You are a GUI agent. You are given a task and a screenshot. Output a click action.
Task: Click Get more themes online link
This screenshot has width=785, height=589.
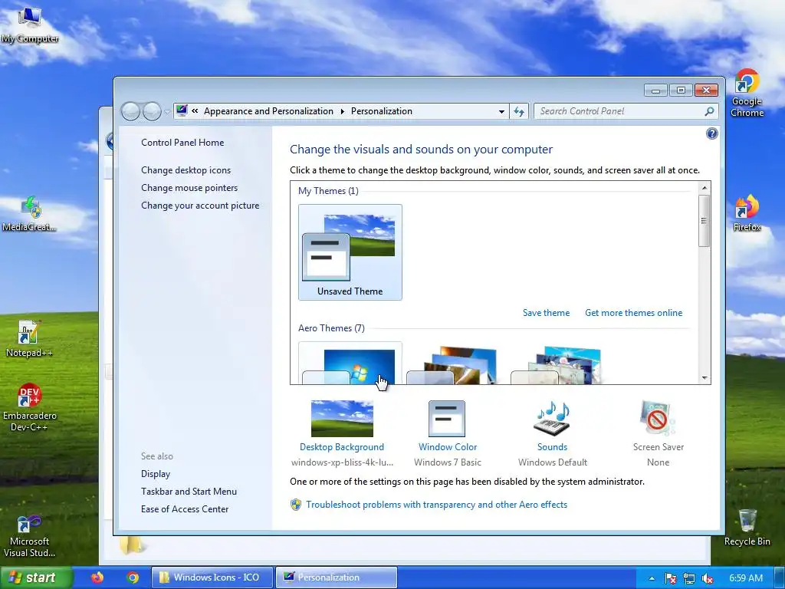coord(634,313)
